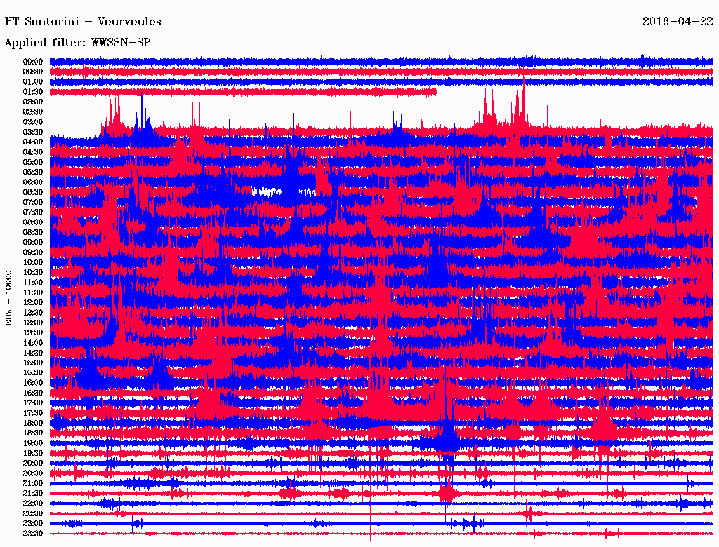Select the 04:00 time label
This screenshot has height=547, width=719.
point(33,142)
